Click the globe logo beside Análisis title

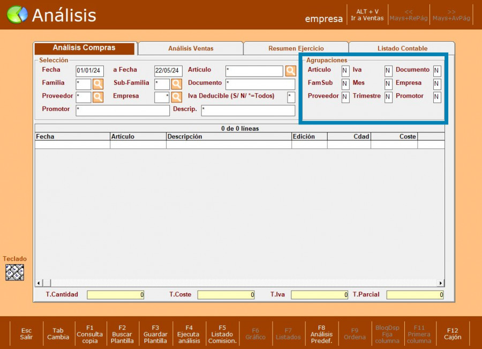coord(17,15)
